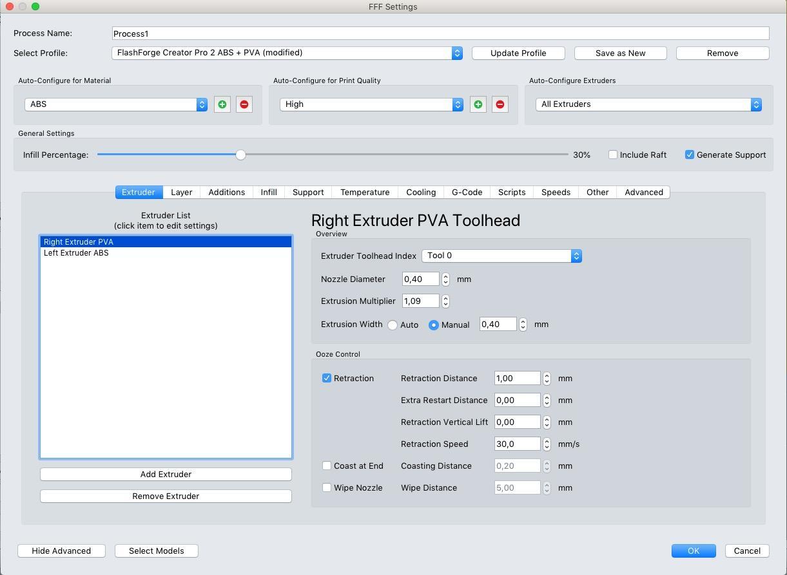Click the Update Profile button
Image resolution: width=787 pixels, height=575 pixels.
click(x=518, y=53)
